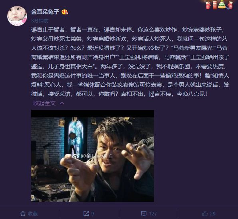Like the post with the thumbs-up icon
Viewport: 238px width, 219px height.
(x=205, y=213)
